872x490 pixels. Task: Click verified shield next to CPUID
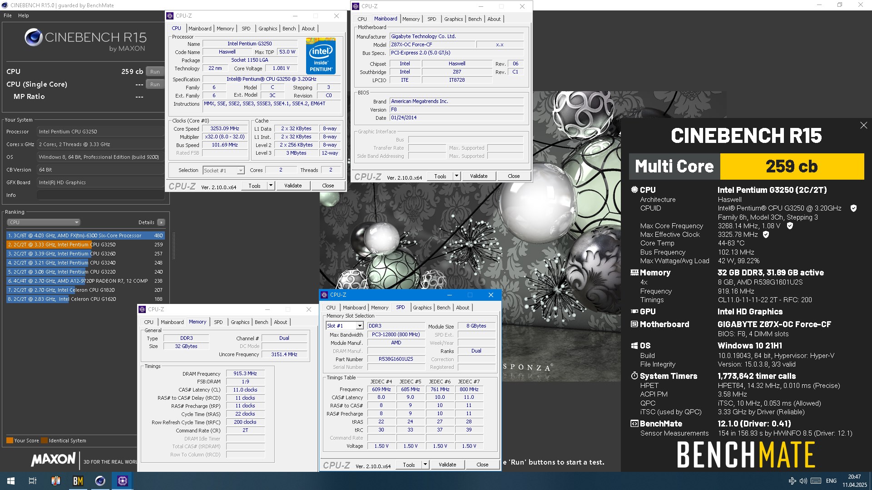click(853, 208)
